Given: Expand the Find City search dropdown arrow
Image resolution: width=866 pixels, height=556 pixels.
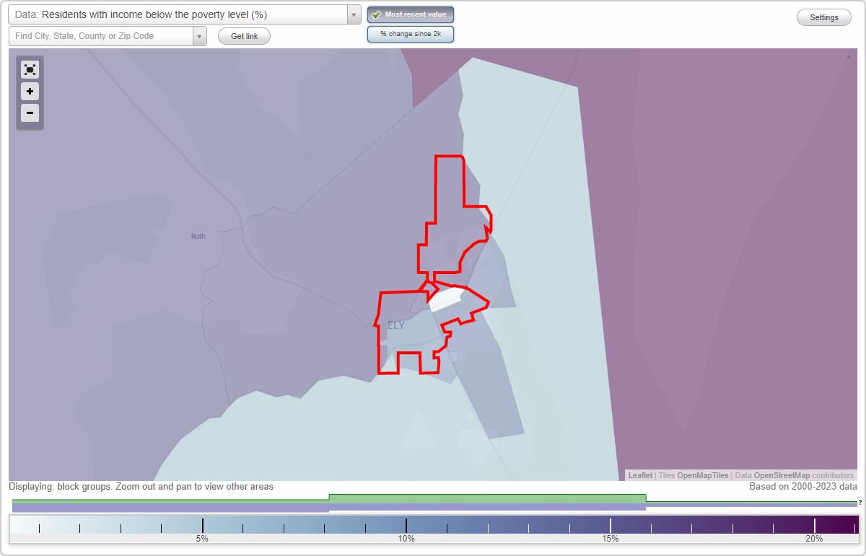Looking at the screenshot, I should pos(200,35).
